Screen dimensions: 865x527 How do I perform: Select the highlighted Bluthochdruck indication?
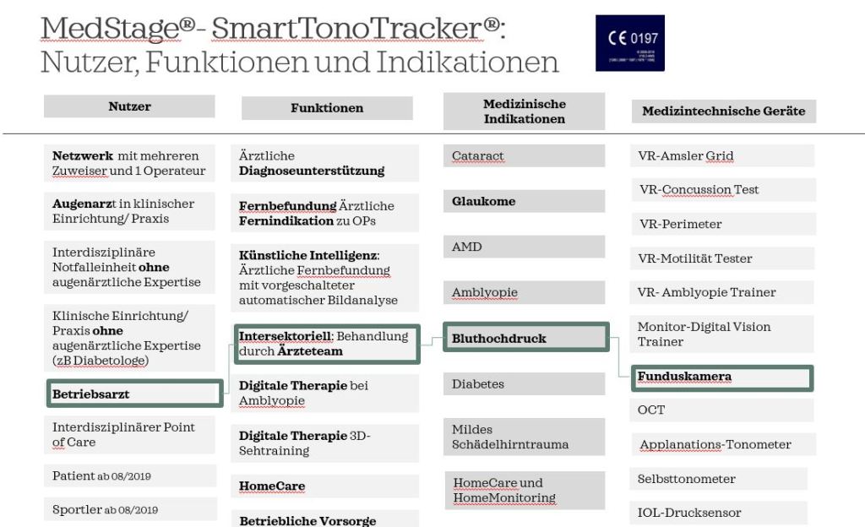pos(524,338)
